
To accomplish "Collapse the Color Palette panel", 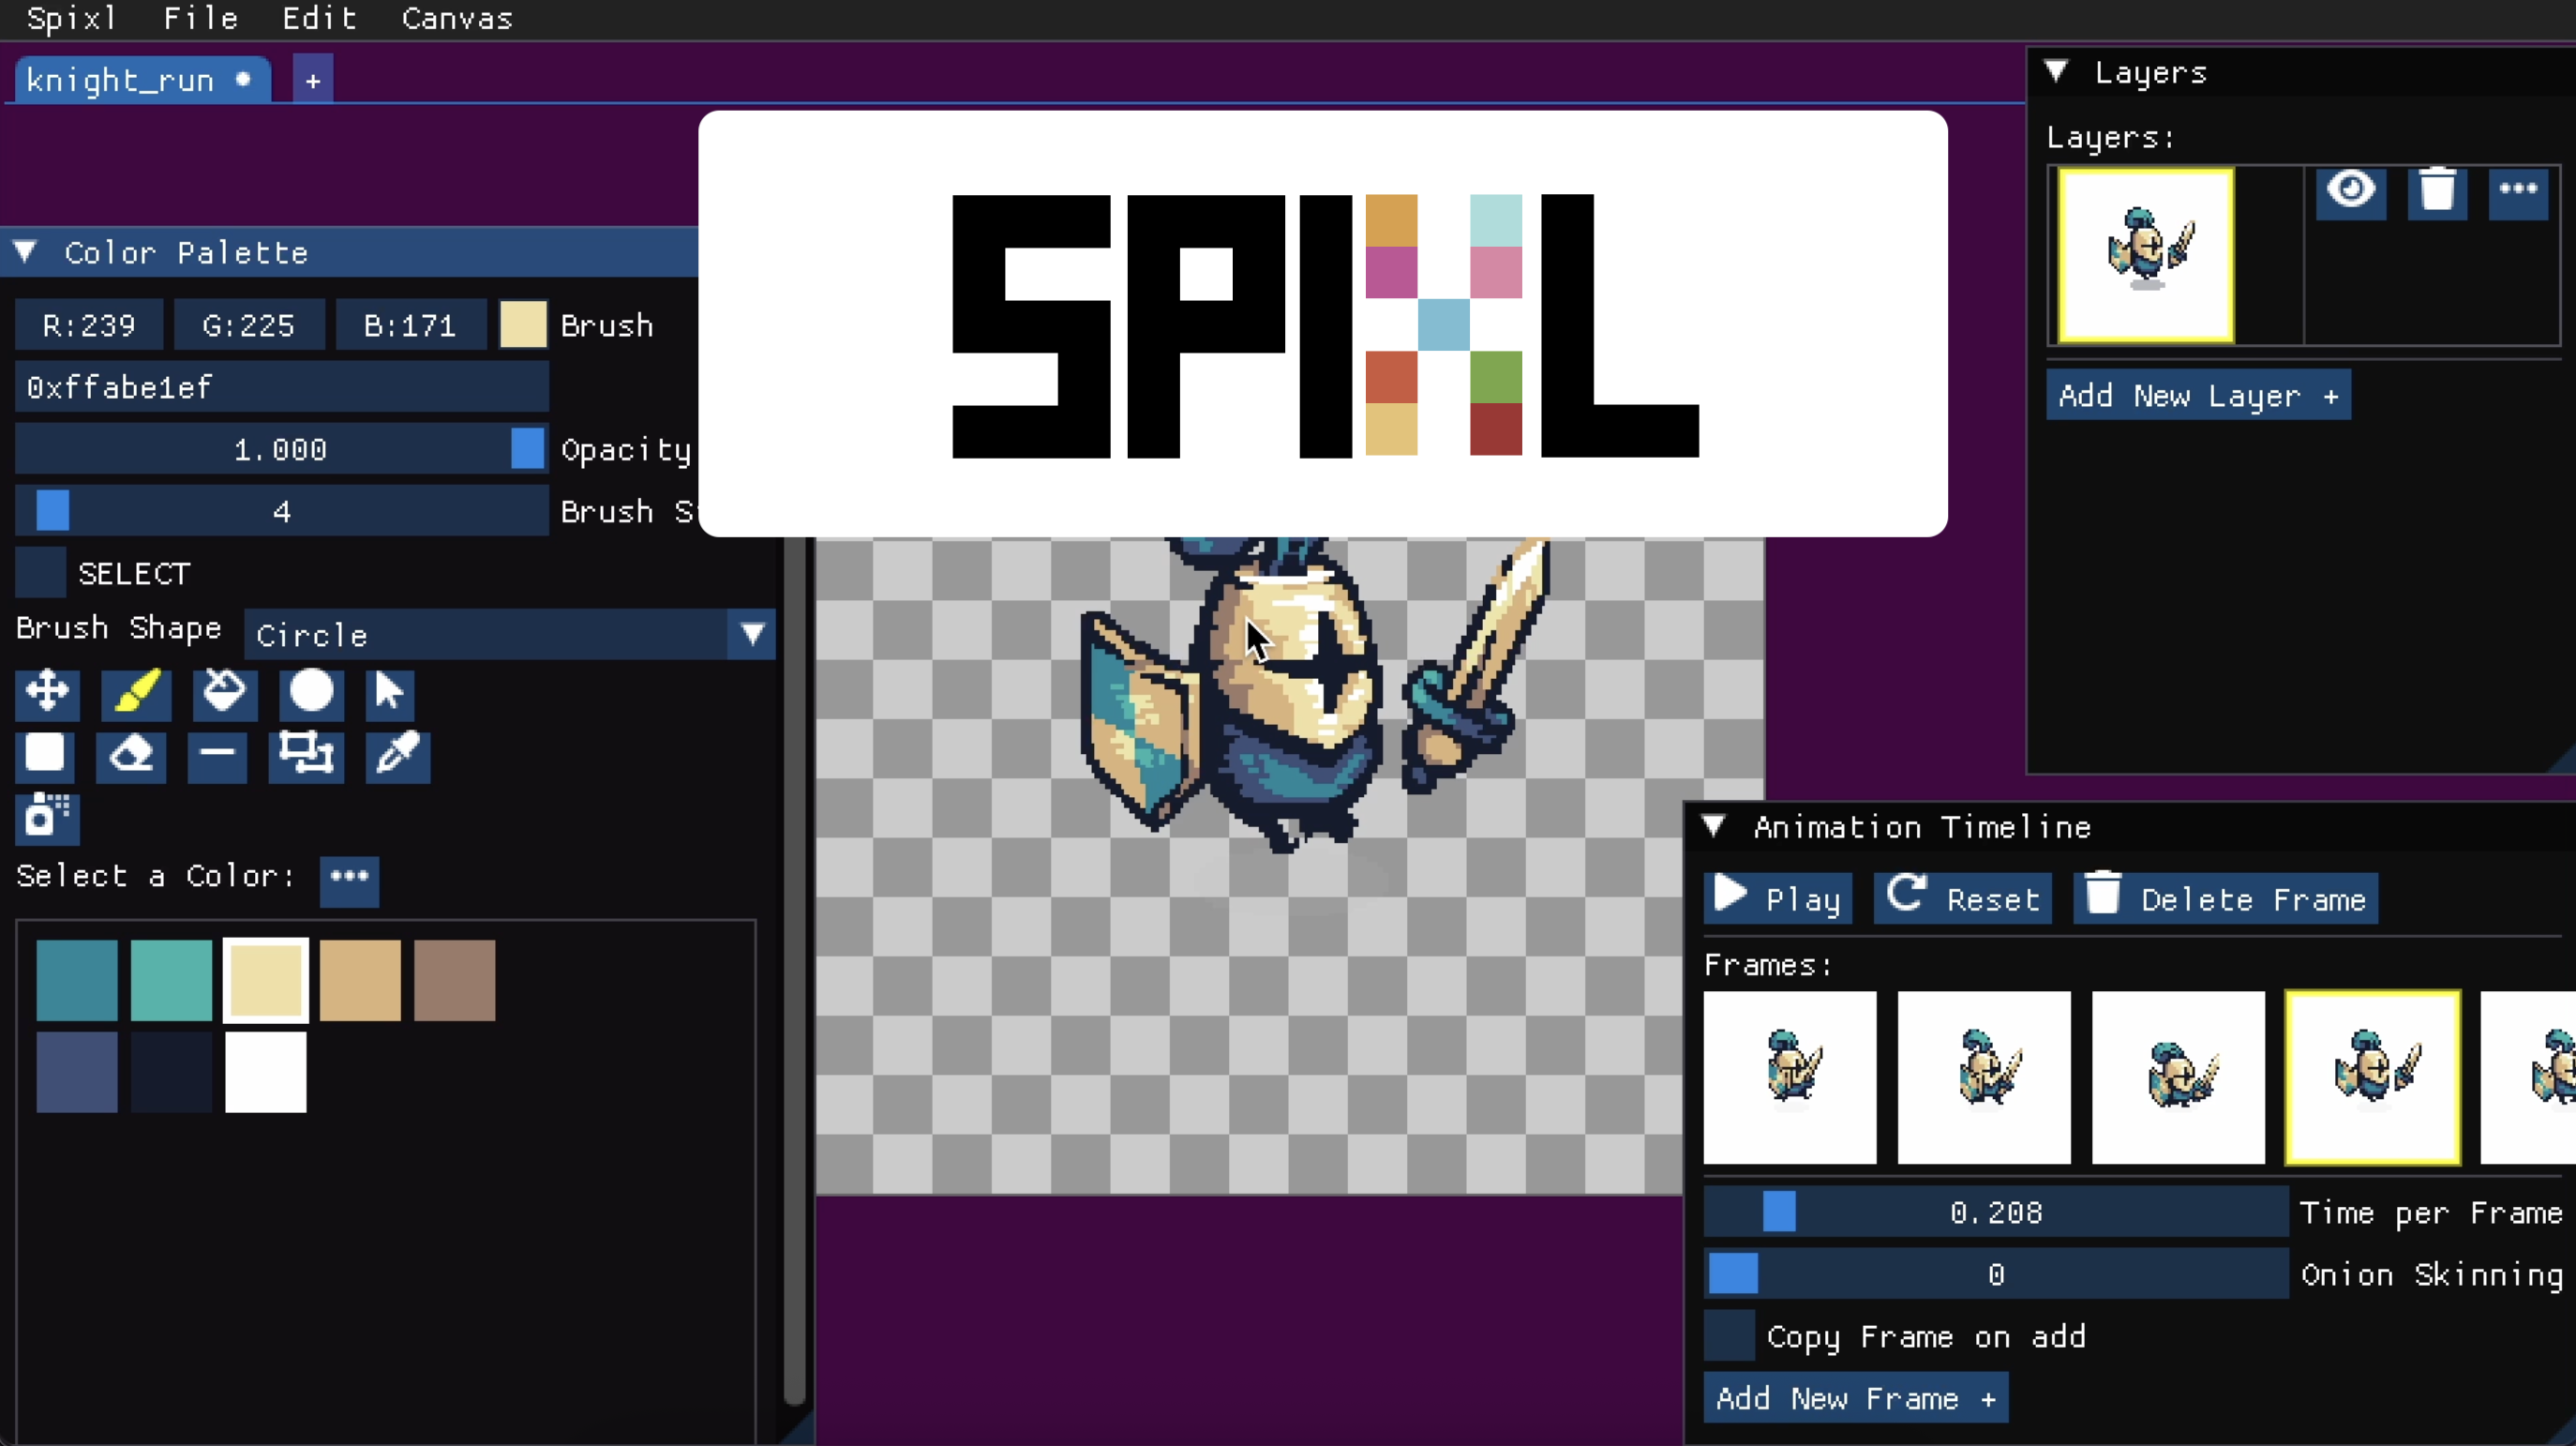I will 26,251.
